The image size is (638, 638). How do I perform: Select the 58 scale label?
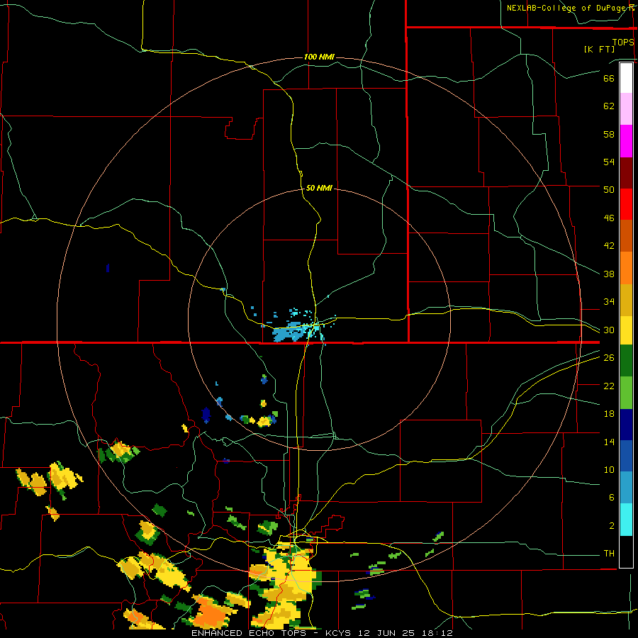pos(609,134)
